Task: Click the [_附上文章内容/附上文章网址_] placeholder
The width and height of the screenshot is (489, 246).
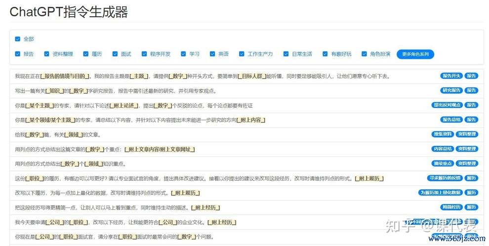Action: tap(160, 150)
